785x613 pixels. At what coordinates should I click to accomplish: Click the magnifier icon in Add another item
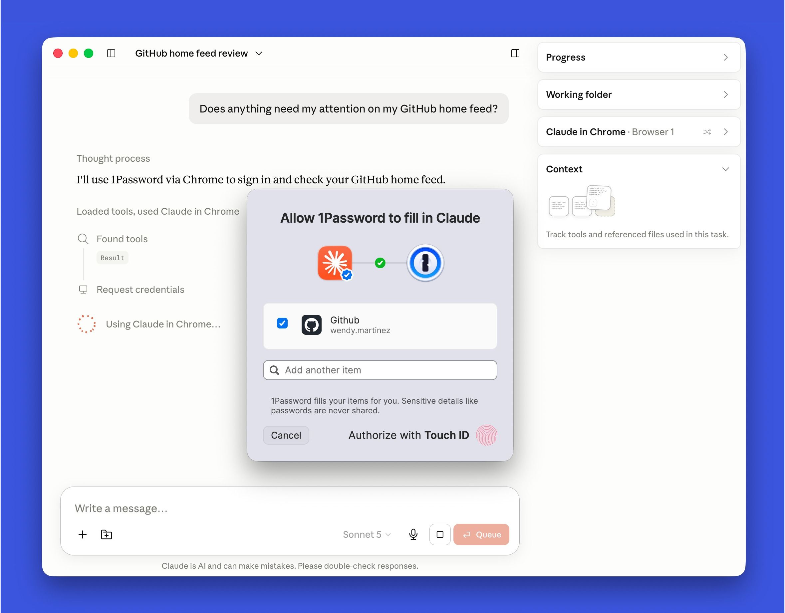[x=274, y=370]
